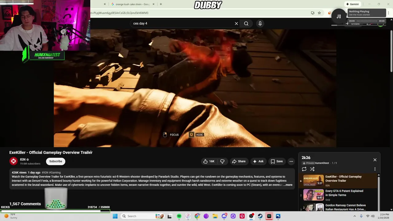Open Steam from taskbar

(260, 216)
